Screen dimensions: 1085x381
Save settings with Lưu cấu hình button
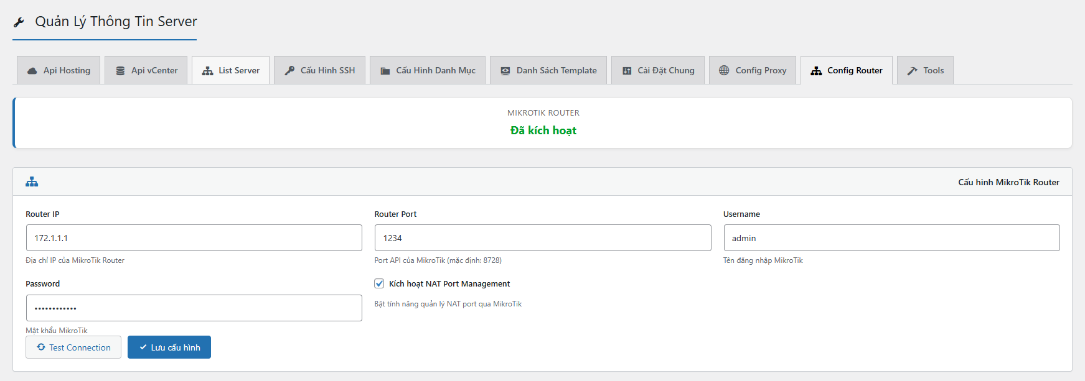click(169, 347)
